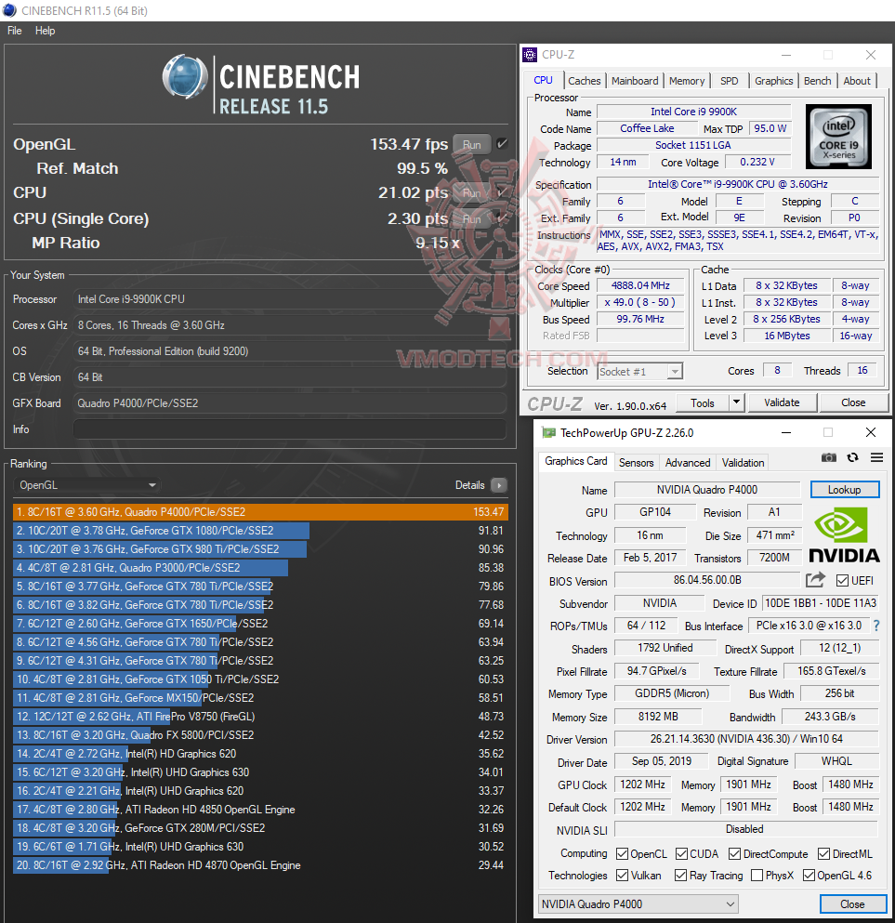The height and width of the screenshot is (923, 895).
Task: Click the Close button in GPU-Z
Action: [852, 904]
